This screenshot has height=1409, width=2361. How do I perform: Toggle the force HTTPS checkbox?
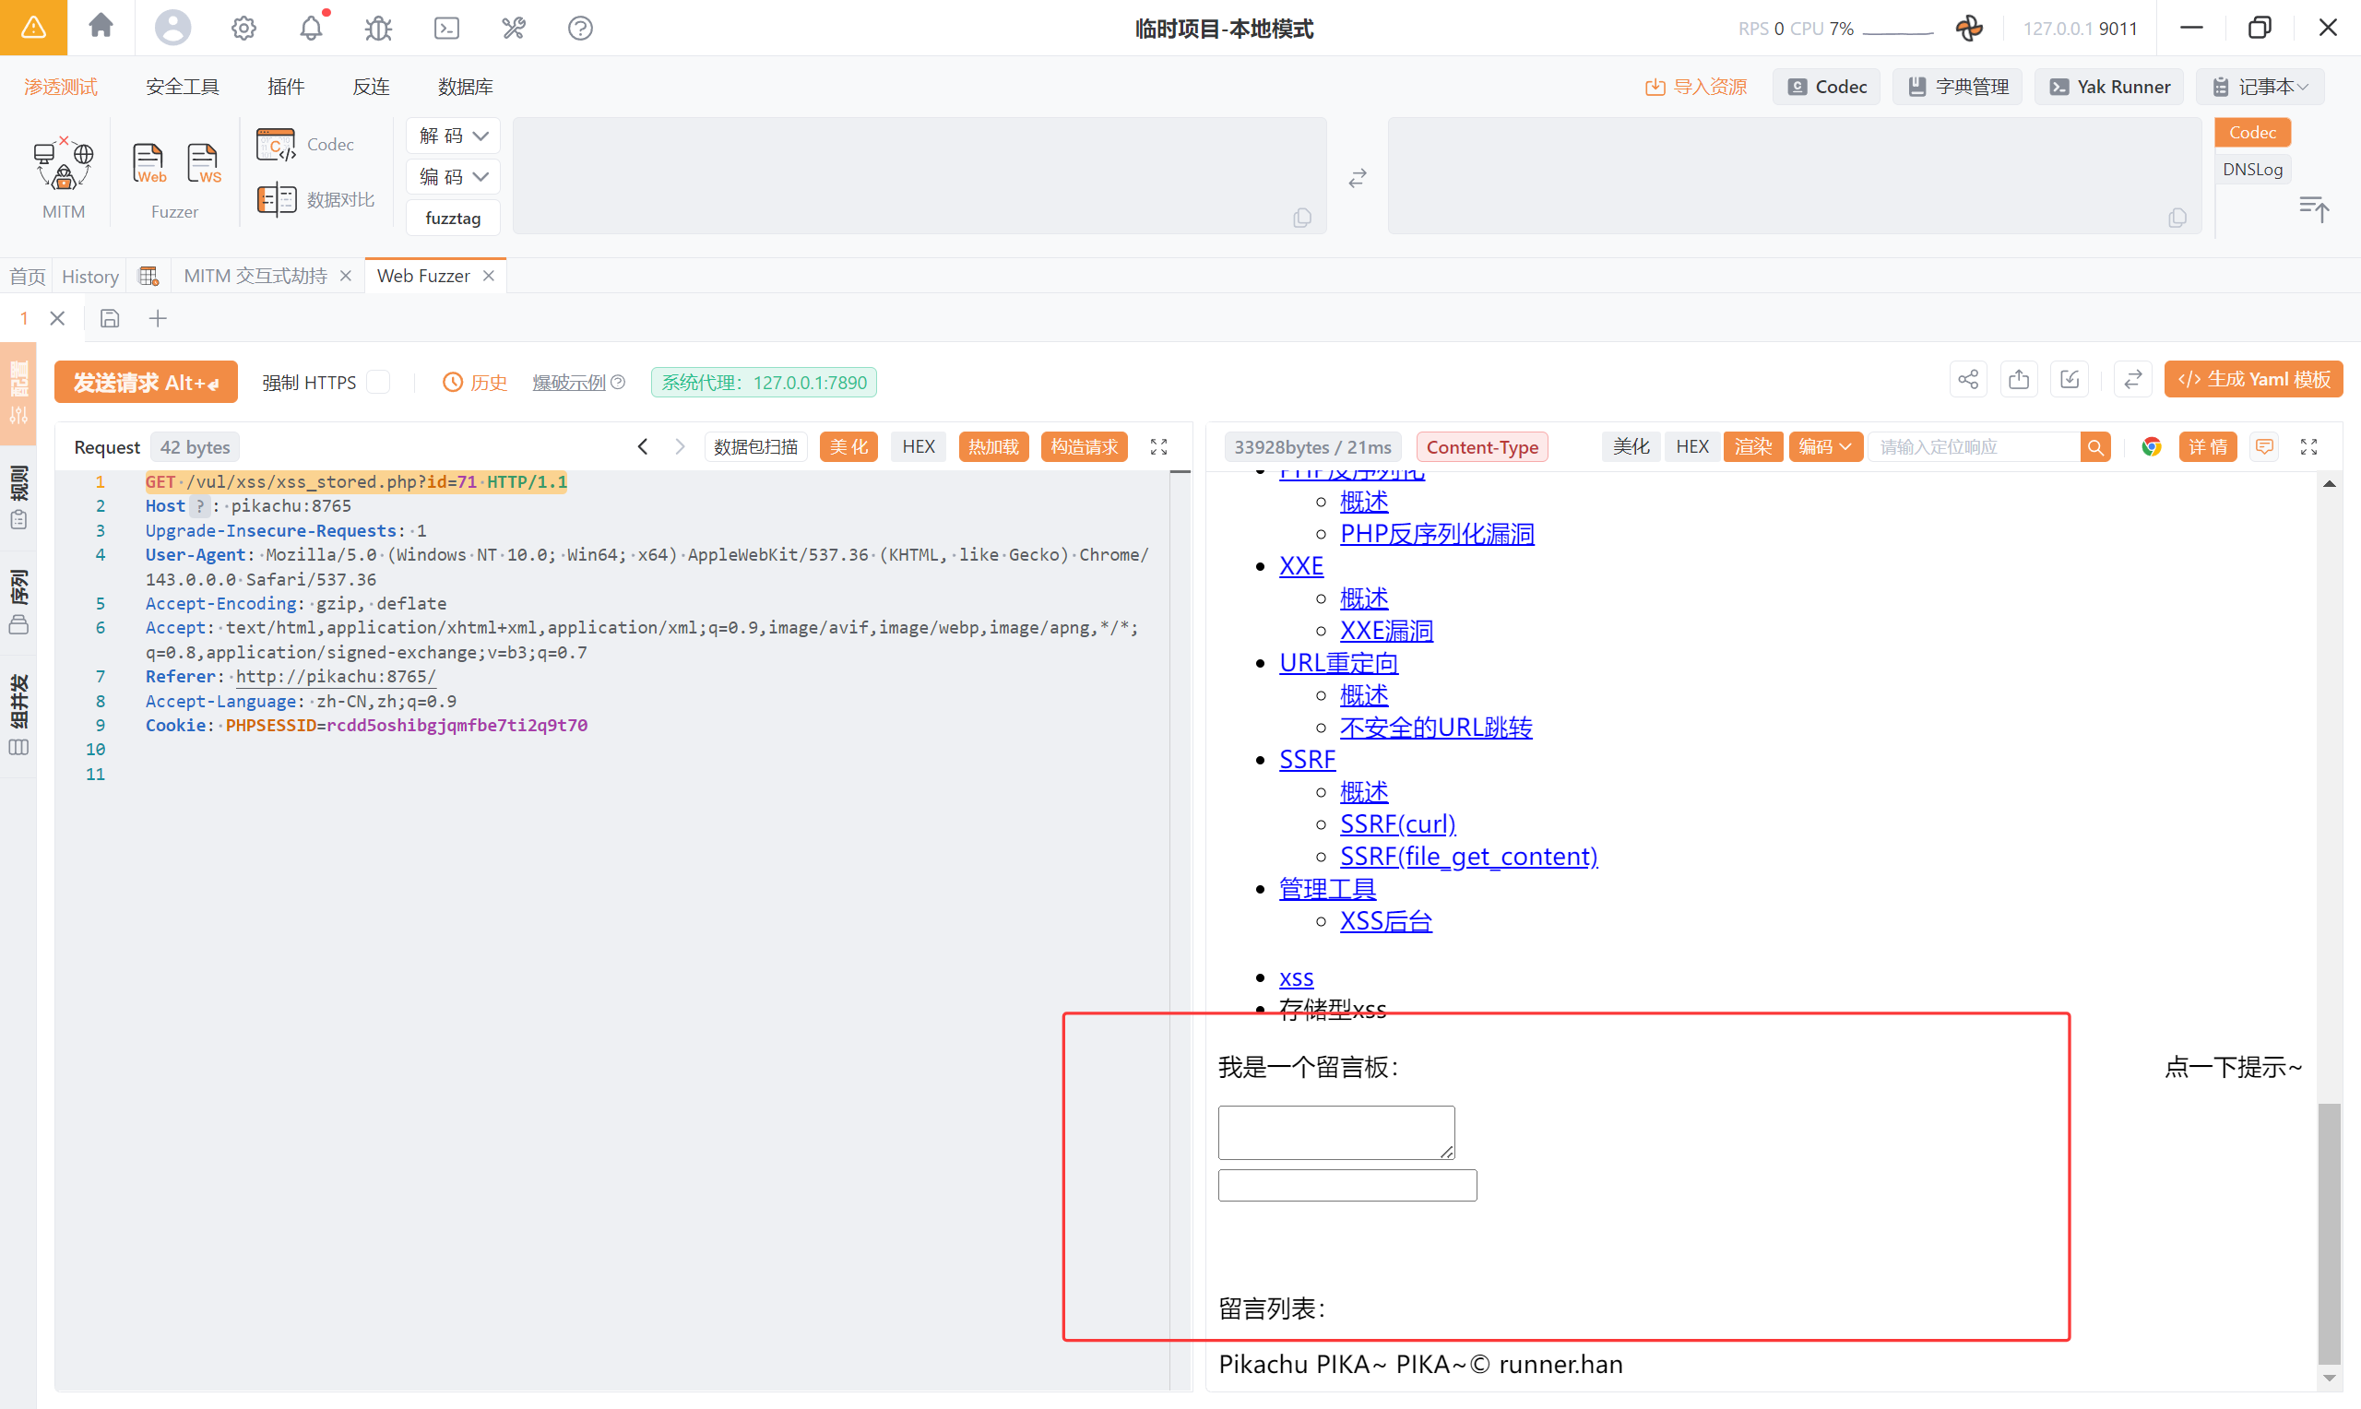[x=379, y=382]
